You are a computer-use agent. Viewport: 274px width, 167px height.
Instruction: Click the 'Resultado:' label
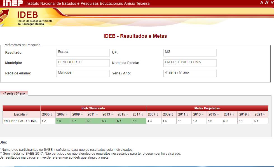14,53
